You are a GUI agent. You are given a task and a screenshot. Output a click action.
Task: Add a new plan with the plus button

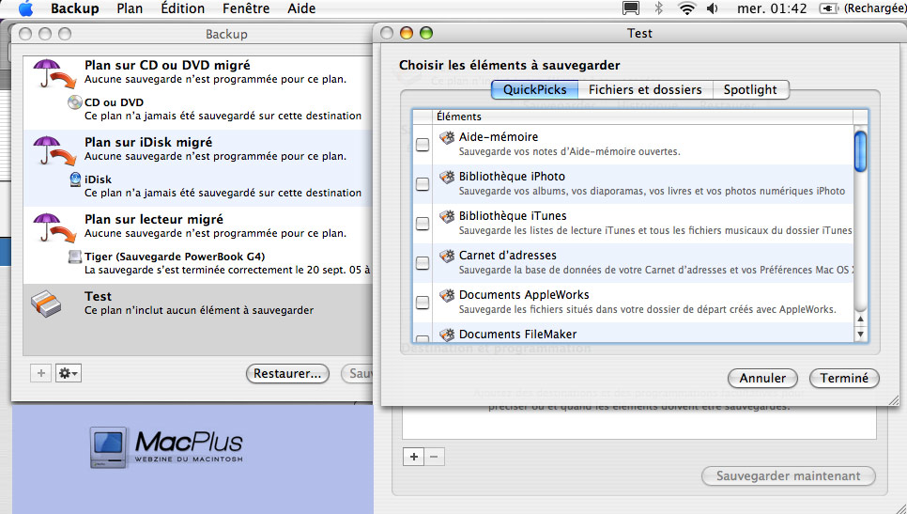(40, 373)
